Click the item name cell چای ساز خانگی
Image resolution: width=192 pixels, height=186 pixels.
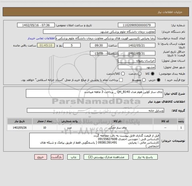coord(118,128)
